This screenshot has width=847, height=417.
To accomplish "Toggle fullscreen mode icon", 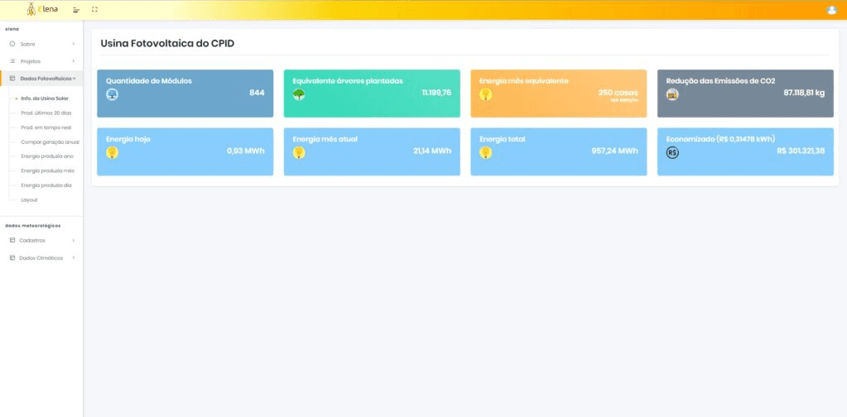I will click(x=94, y=9).
